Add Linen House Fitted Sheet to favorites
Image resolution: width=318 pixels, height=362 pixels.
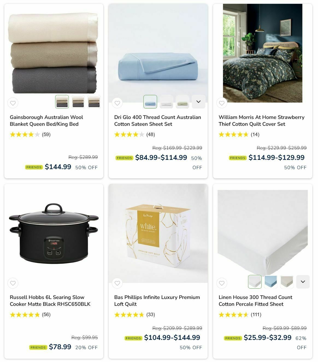[x=222, y=283]
